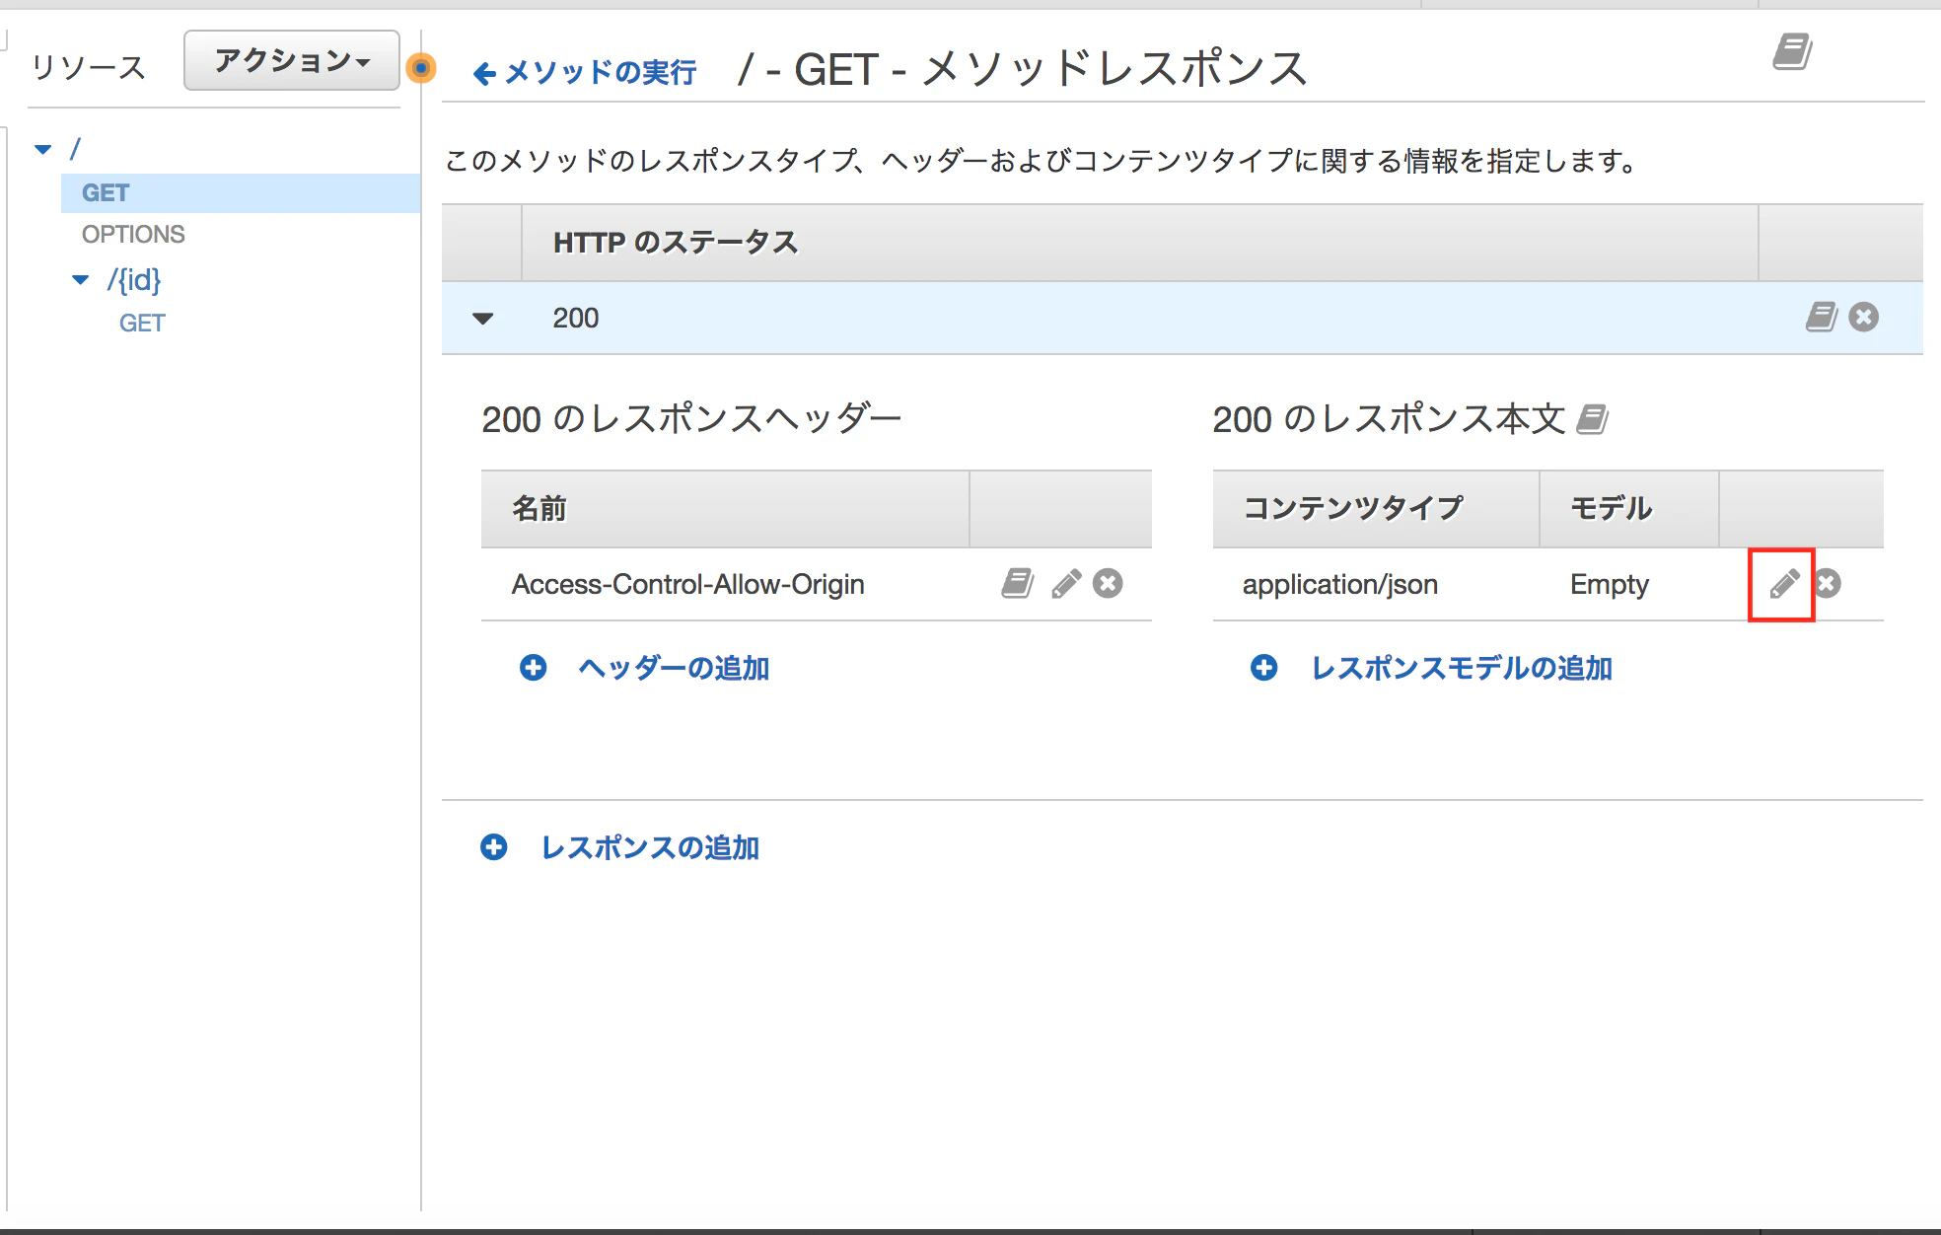
Task: Click レスポンスの追加 link
Action: click(x=650, y=847)
